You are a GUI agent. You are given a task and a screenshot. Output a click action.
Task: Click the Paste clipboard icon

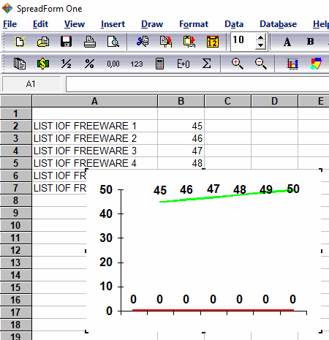189,42
